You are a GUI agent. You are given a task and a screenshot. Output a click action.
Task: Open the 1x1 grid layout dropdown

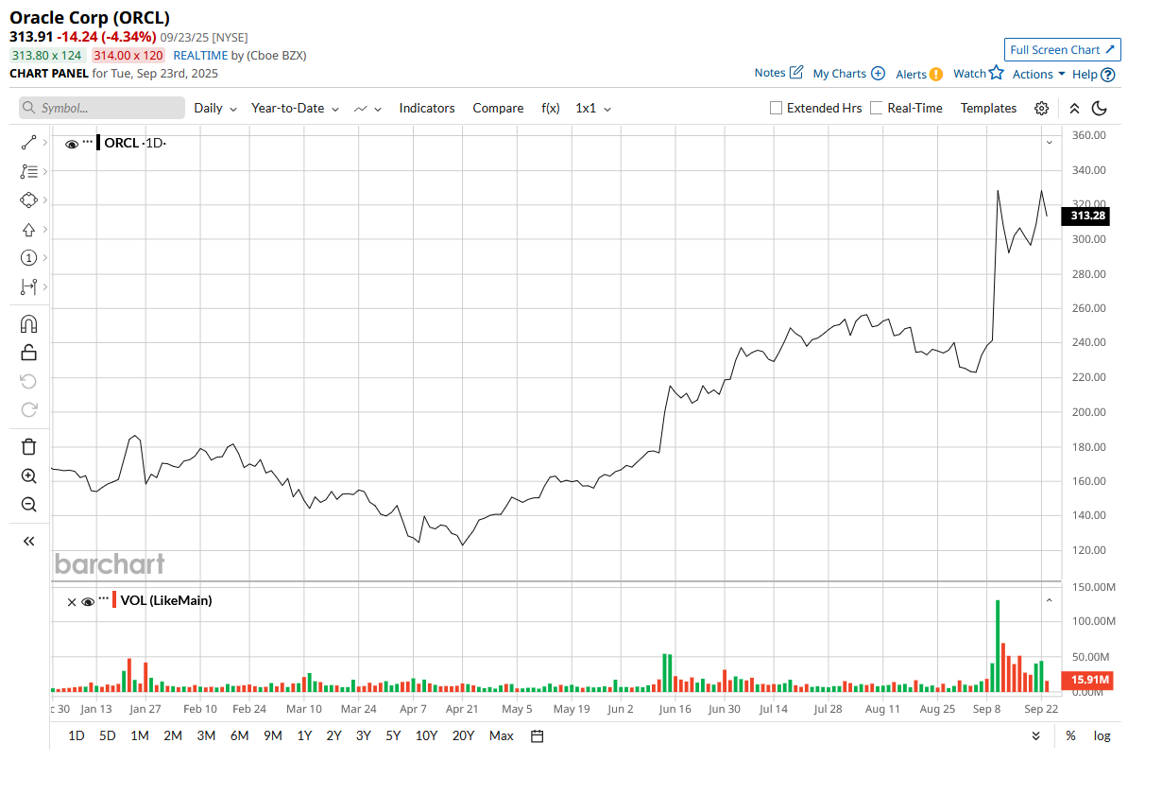click(x=593, y=108)
